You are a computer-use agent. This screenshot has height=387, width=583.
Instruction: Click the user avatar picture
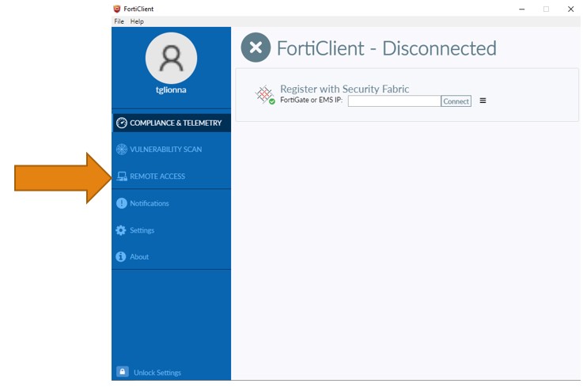171,58
